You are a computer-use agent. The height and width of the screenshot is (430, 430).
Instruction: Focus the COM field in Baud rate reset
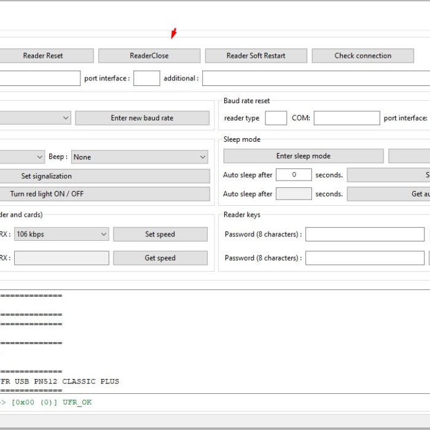click(x=347, y=118)
